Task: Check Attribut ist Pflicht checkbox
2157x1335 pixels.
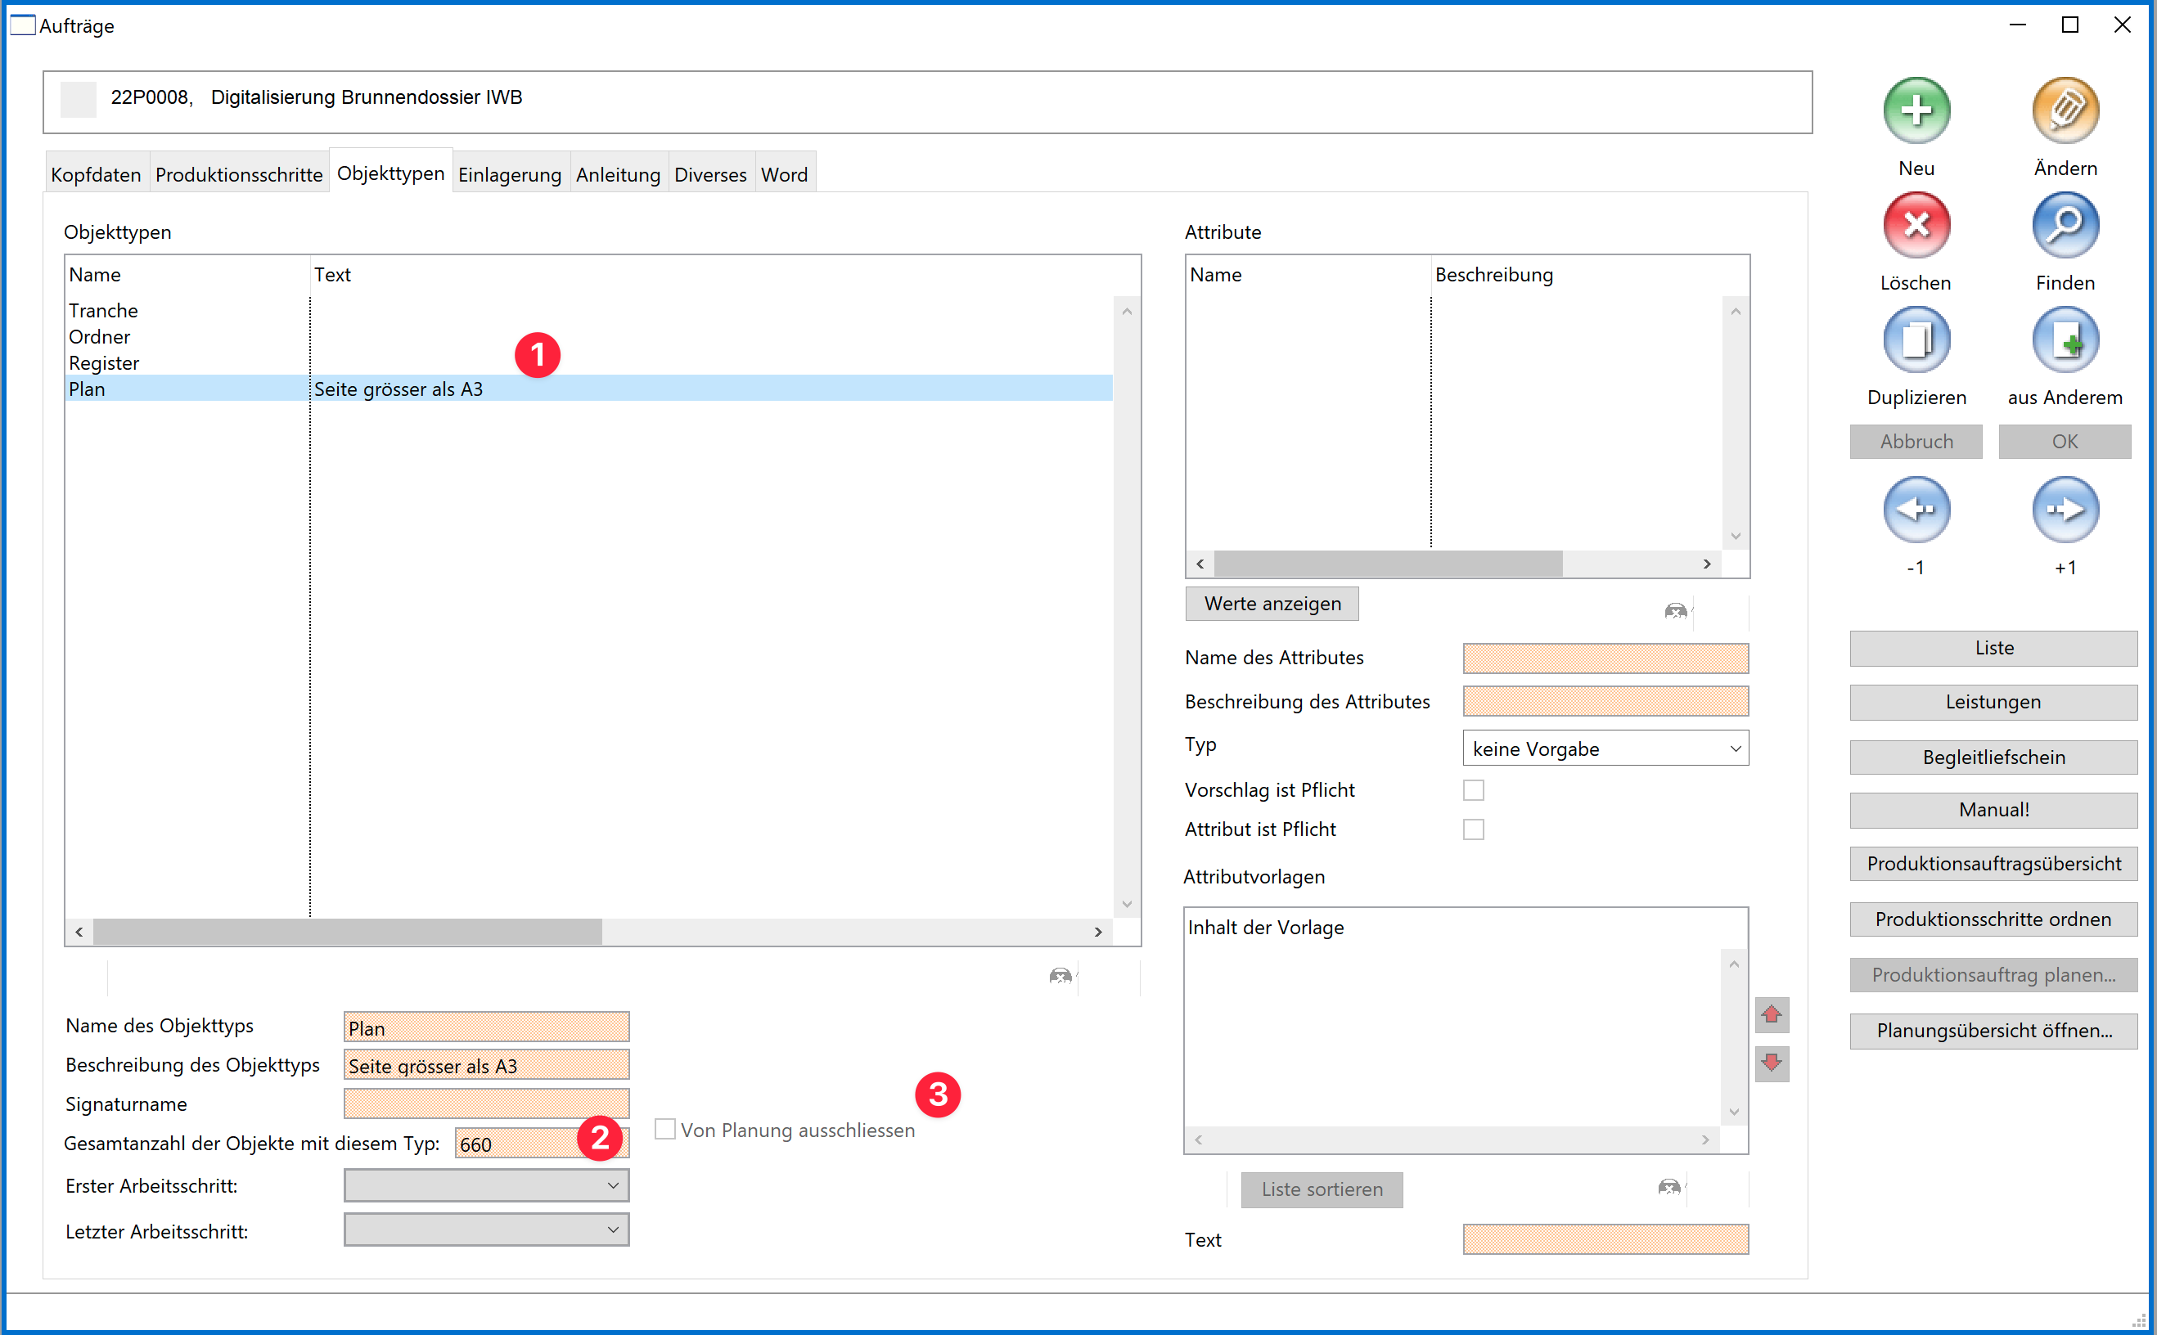Action: 1472,829
